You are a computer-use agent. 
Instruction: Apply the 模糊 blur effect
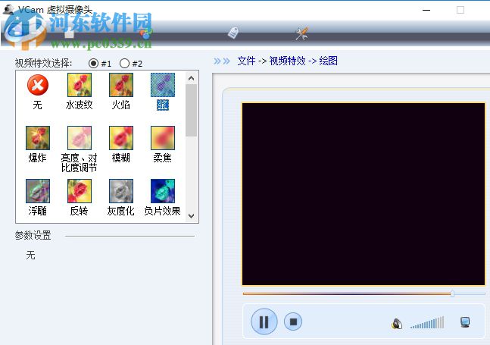(121, 145)
